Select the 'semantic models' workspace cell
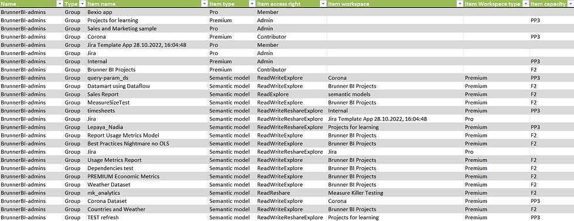The height and width of the screenshot is (221, 574). point(395,94)
